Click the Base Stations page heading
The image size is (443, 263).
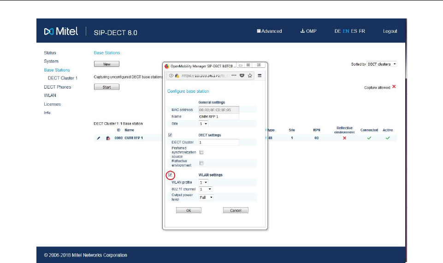[107, 53]
